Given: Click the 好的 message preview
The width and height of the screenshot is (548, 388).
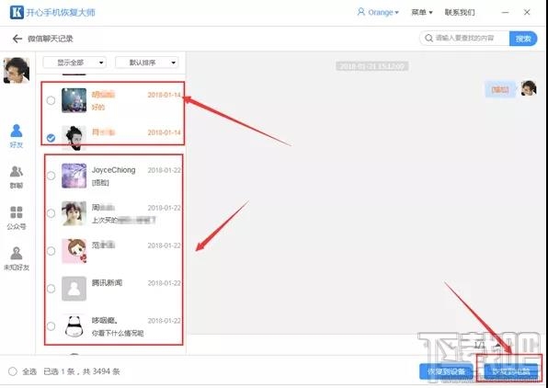Looking at the screenshot, I should [98, 107].
